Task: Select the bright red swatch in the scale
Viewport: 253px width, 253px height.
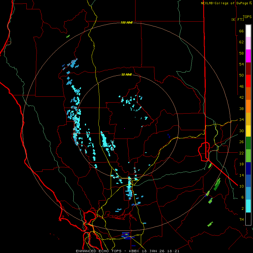Action: point(248,81)
